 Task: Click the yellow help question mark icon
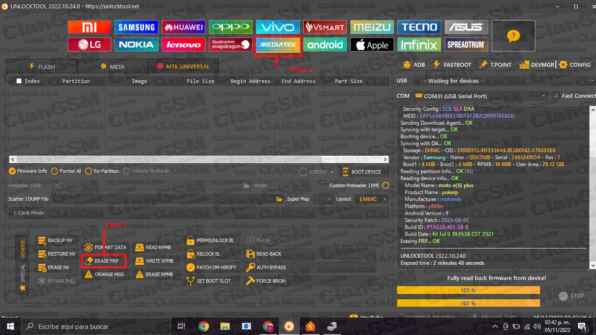pyautogui.click(x=513, y=36)
